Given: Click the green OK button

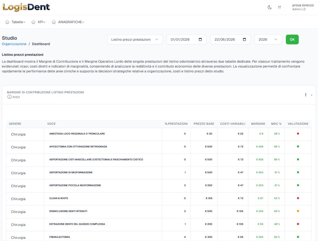Looking at the screenshot, I should (292, 39).
